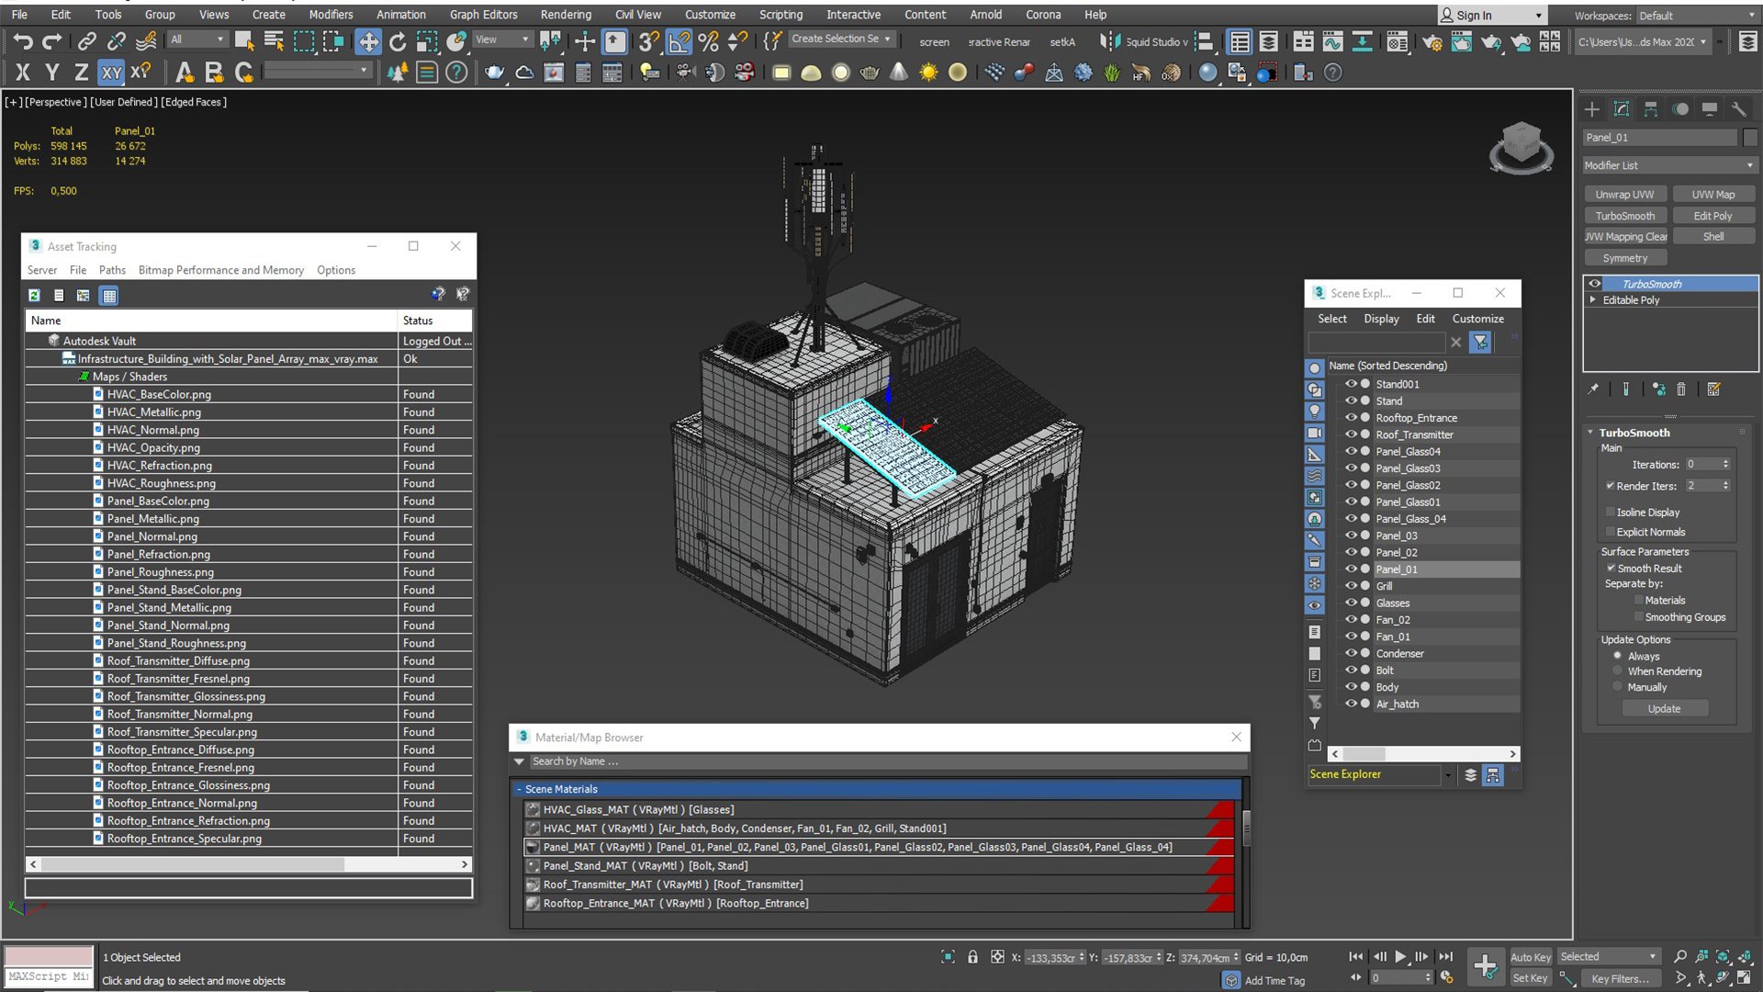The height and width of the screenshot is (992, 1763).
Task: Click the Unwrap UVW modifier button
Action: coord(1624,195)
